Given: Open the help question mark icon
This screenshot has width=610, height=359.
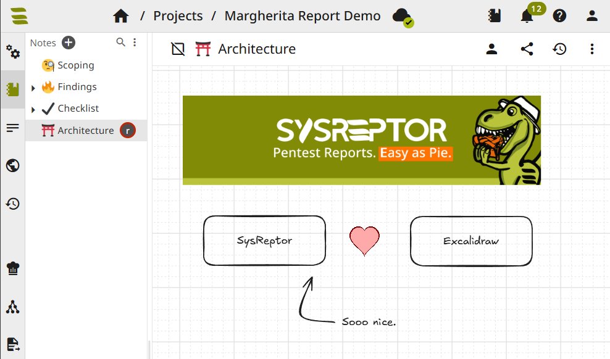Looking at the screenshot, I should tap(559, 16).
